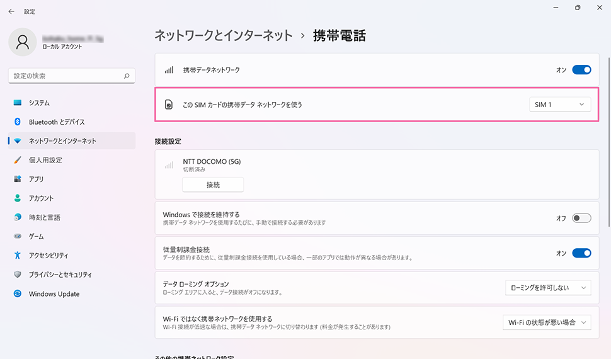Click the 個人用設定 paintbrush icon
This screenshot has width=611, height=359.
coord(18,160)
